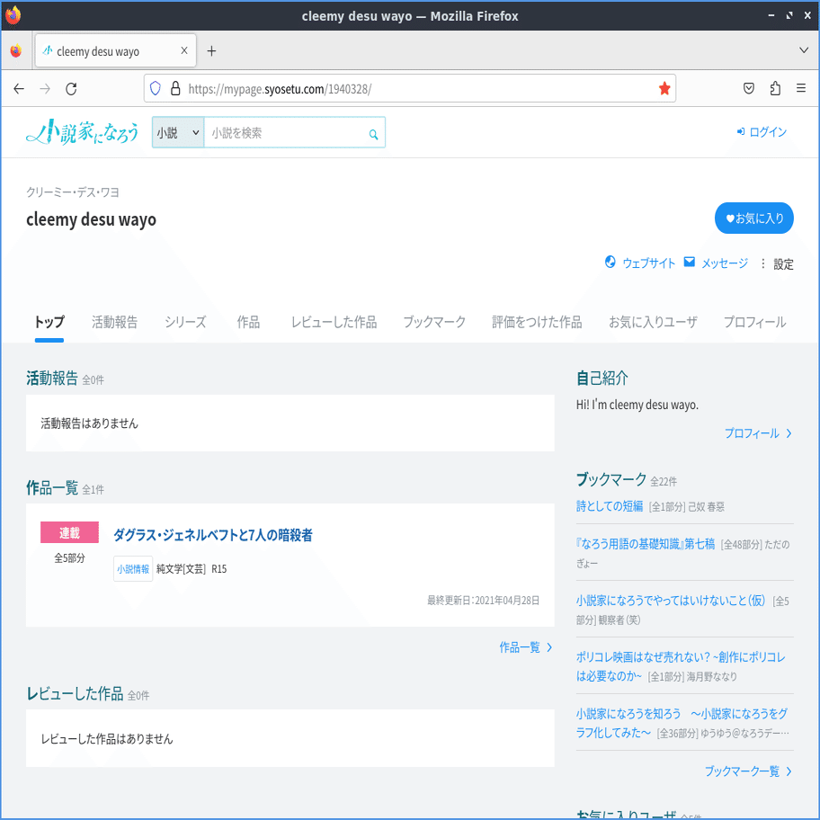Click the 連載 serial badge
The height and width of the screenshot is (820, 820).
pyautogui.click(x=69, y=532)
